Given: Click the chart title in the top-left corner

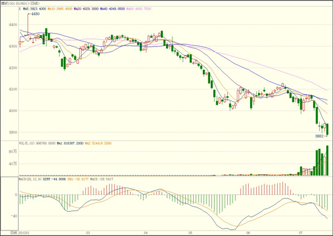Looking at the screenshot, I should [21, 4].
